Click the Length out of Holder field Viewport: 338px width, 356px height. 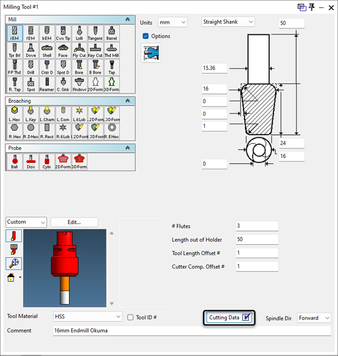click(x=257, y=239)
